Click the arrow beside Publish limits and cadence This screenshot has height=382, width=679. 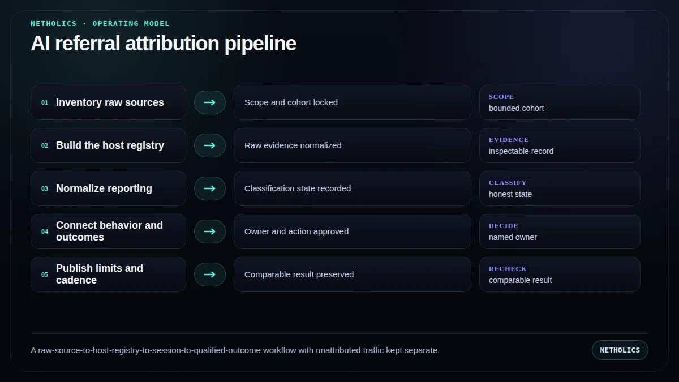[210, 274]
